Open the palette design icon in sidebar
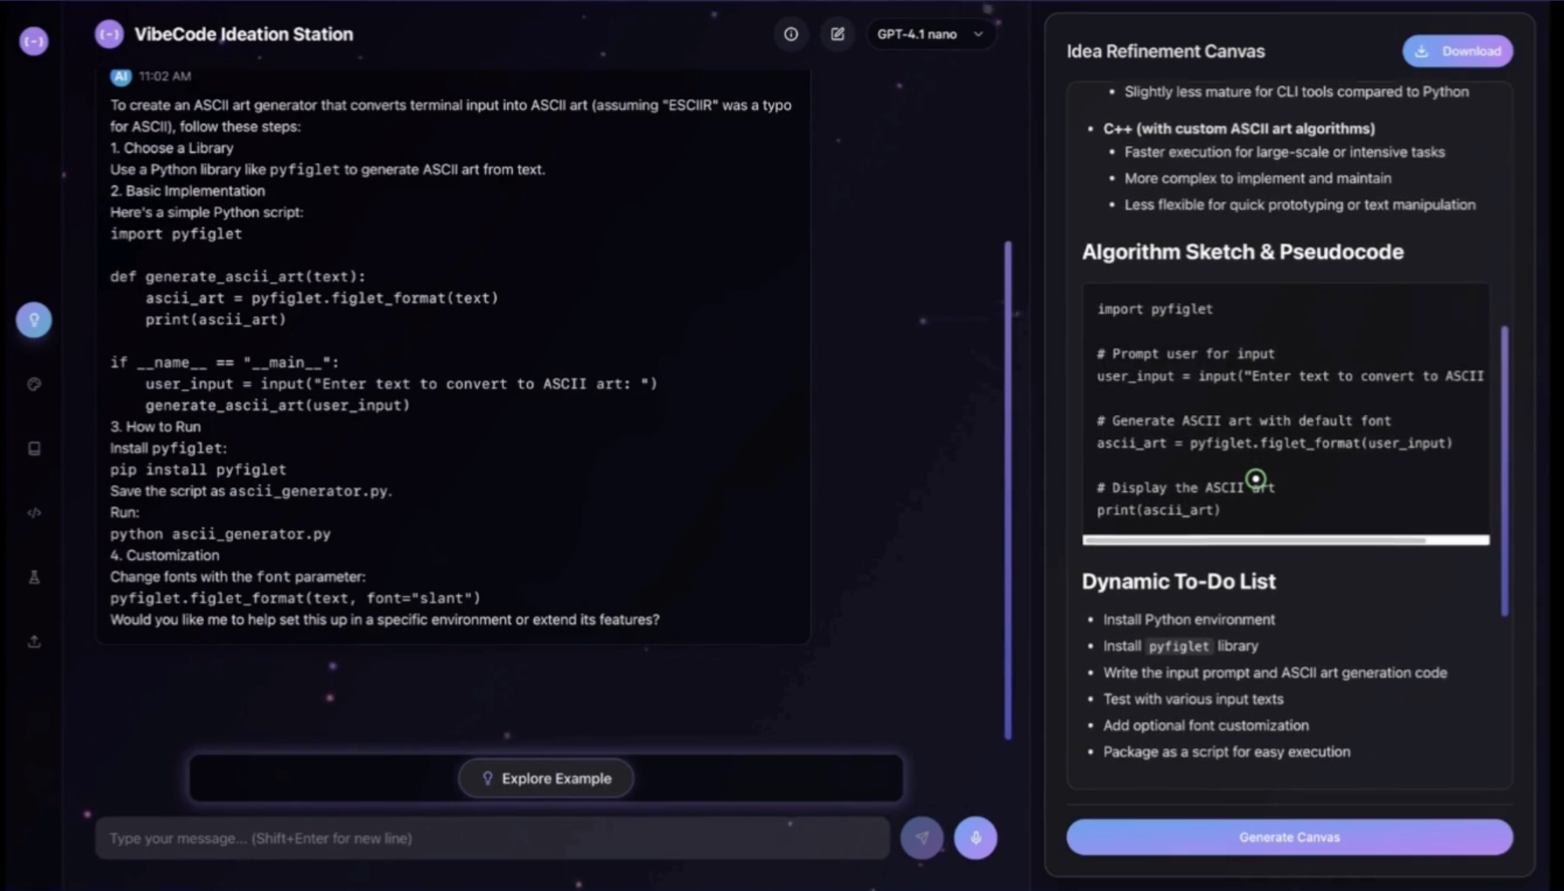This screenshot has height=891, width=1564. pos(33,384)
